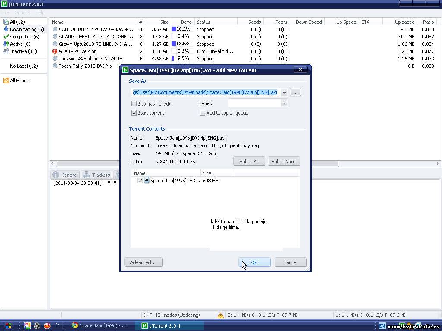This screenshot has height=331, width=442.
Task: Click the Select All button
Action: pos(249,162)
